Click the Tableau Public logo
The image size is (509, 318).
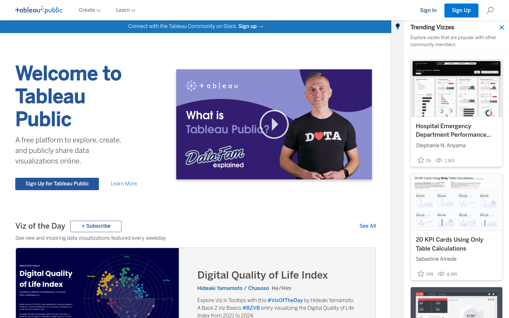point(39,10)
